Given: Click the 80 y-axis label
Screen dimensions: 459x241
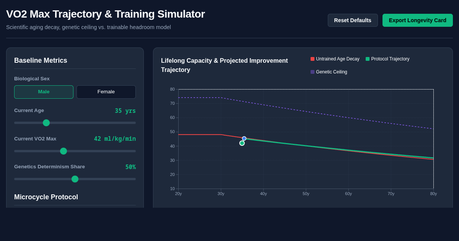Looking at the screenshot, I should point(173,89).
